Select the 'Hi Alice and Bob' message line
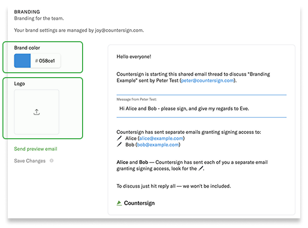 pyautogui.click(x=184, y=109)
